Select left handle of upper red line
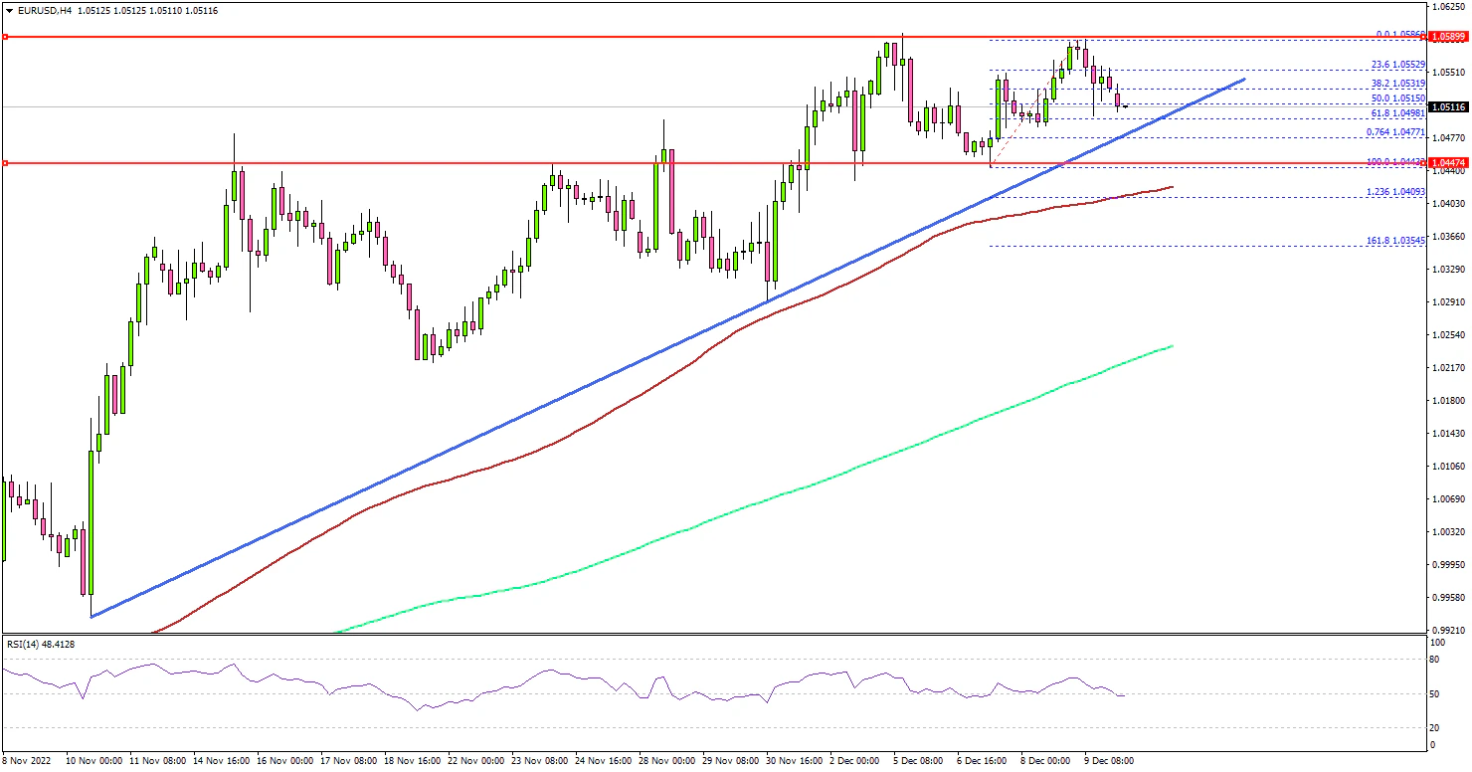1472x772 pixels. pos(5,37)
